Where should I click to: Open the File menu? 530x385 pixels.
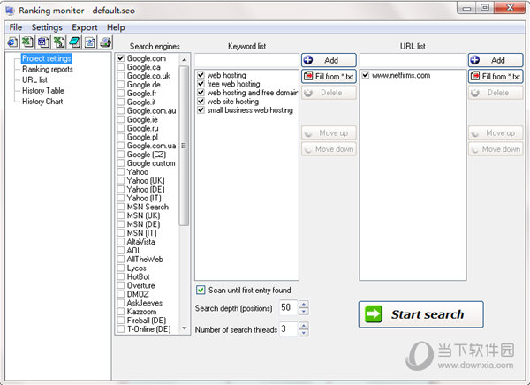(x=16, y=27)
